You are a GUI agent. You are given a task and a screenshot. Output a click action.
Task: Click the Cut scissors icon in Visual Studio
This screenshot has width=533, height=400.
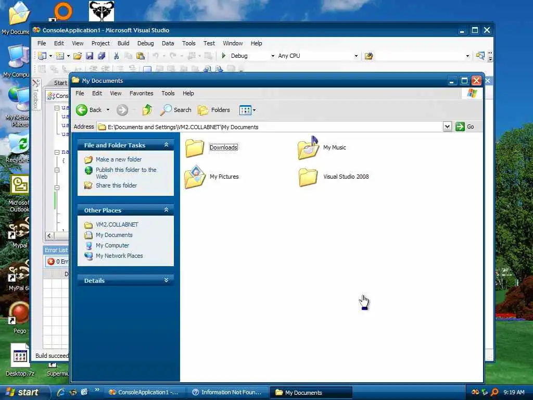[116, 56]
